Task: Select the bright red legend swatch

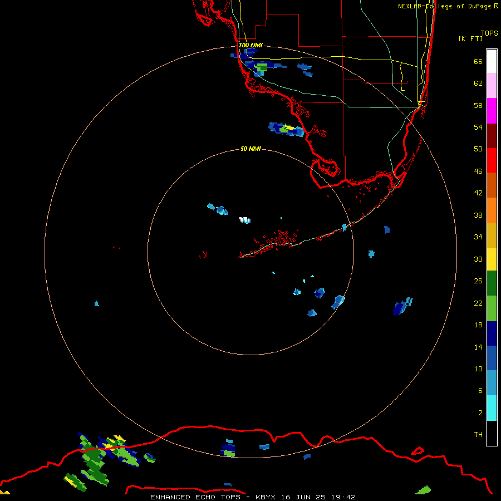Action: (x=492, y=160)
